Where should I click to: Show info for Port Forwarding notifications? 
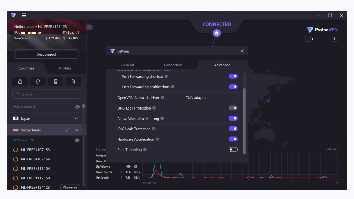click(173, 87)
